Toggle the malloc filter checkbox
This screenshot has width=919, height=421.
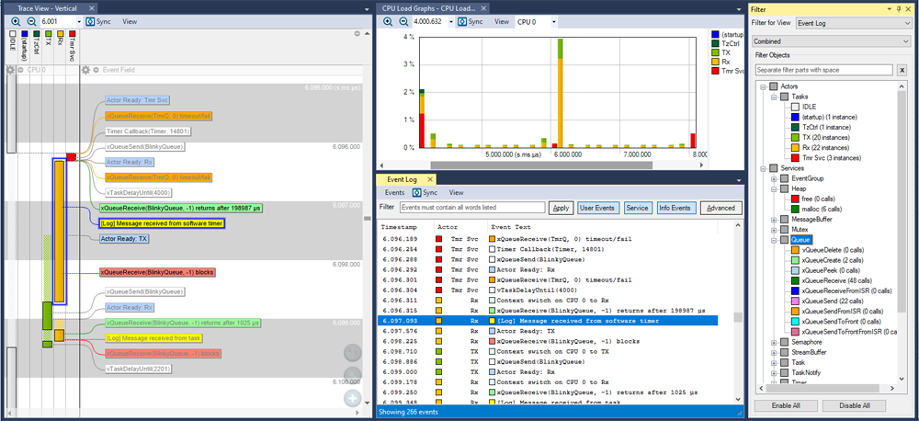795,209
